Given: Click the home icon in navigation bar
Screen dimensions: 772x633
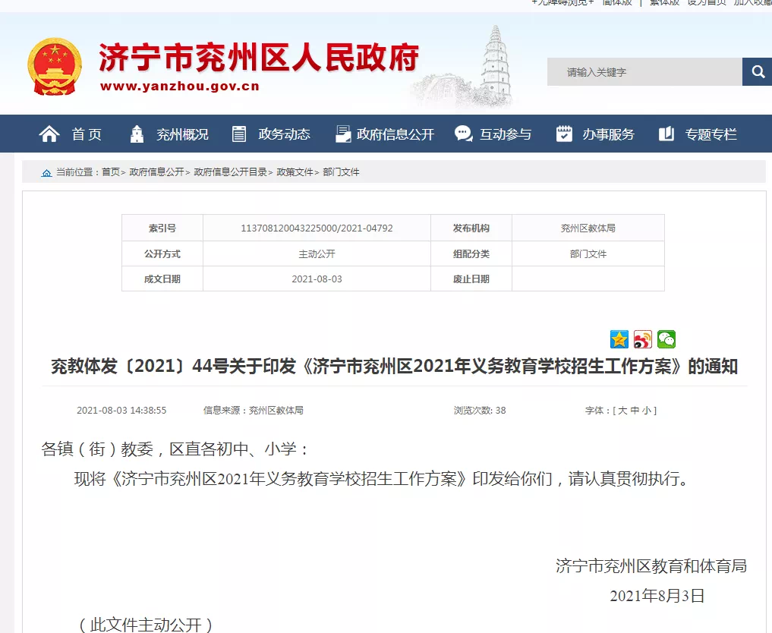Looking at the screenshot, I should [x=49, y=134].
